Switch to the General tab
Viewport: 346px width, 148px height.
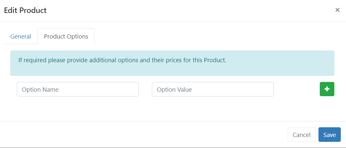pyautogui.click(x=21, y=36)
